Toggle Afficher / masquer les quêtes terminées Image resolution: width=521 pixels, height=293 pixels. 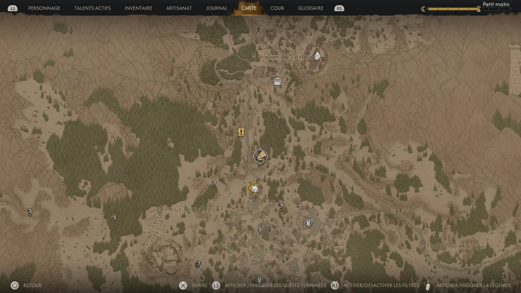coord(276,285)
